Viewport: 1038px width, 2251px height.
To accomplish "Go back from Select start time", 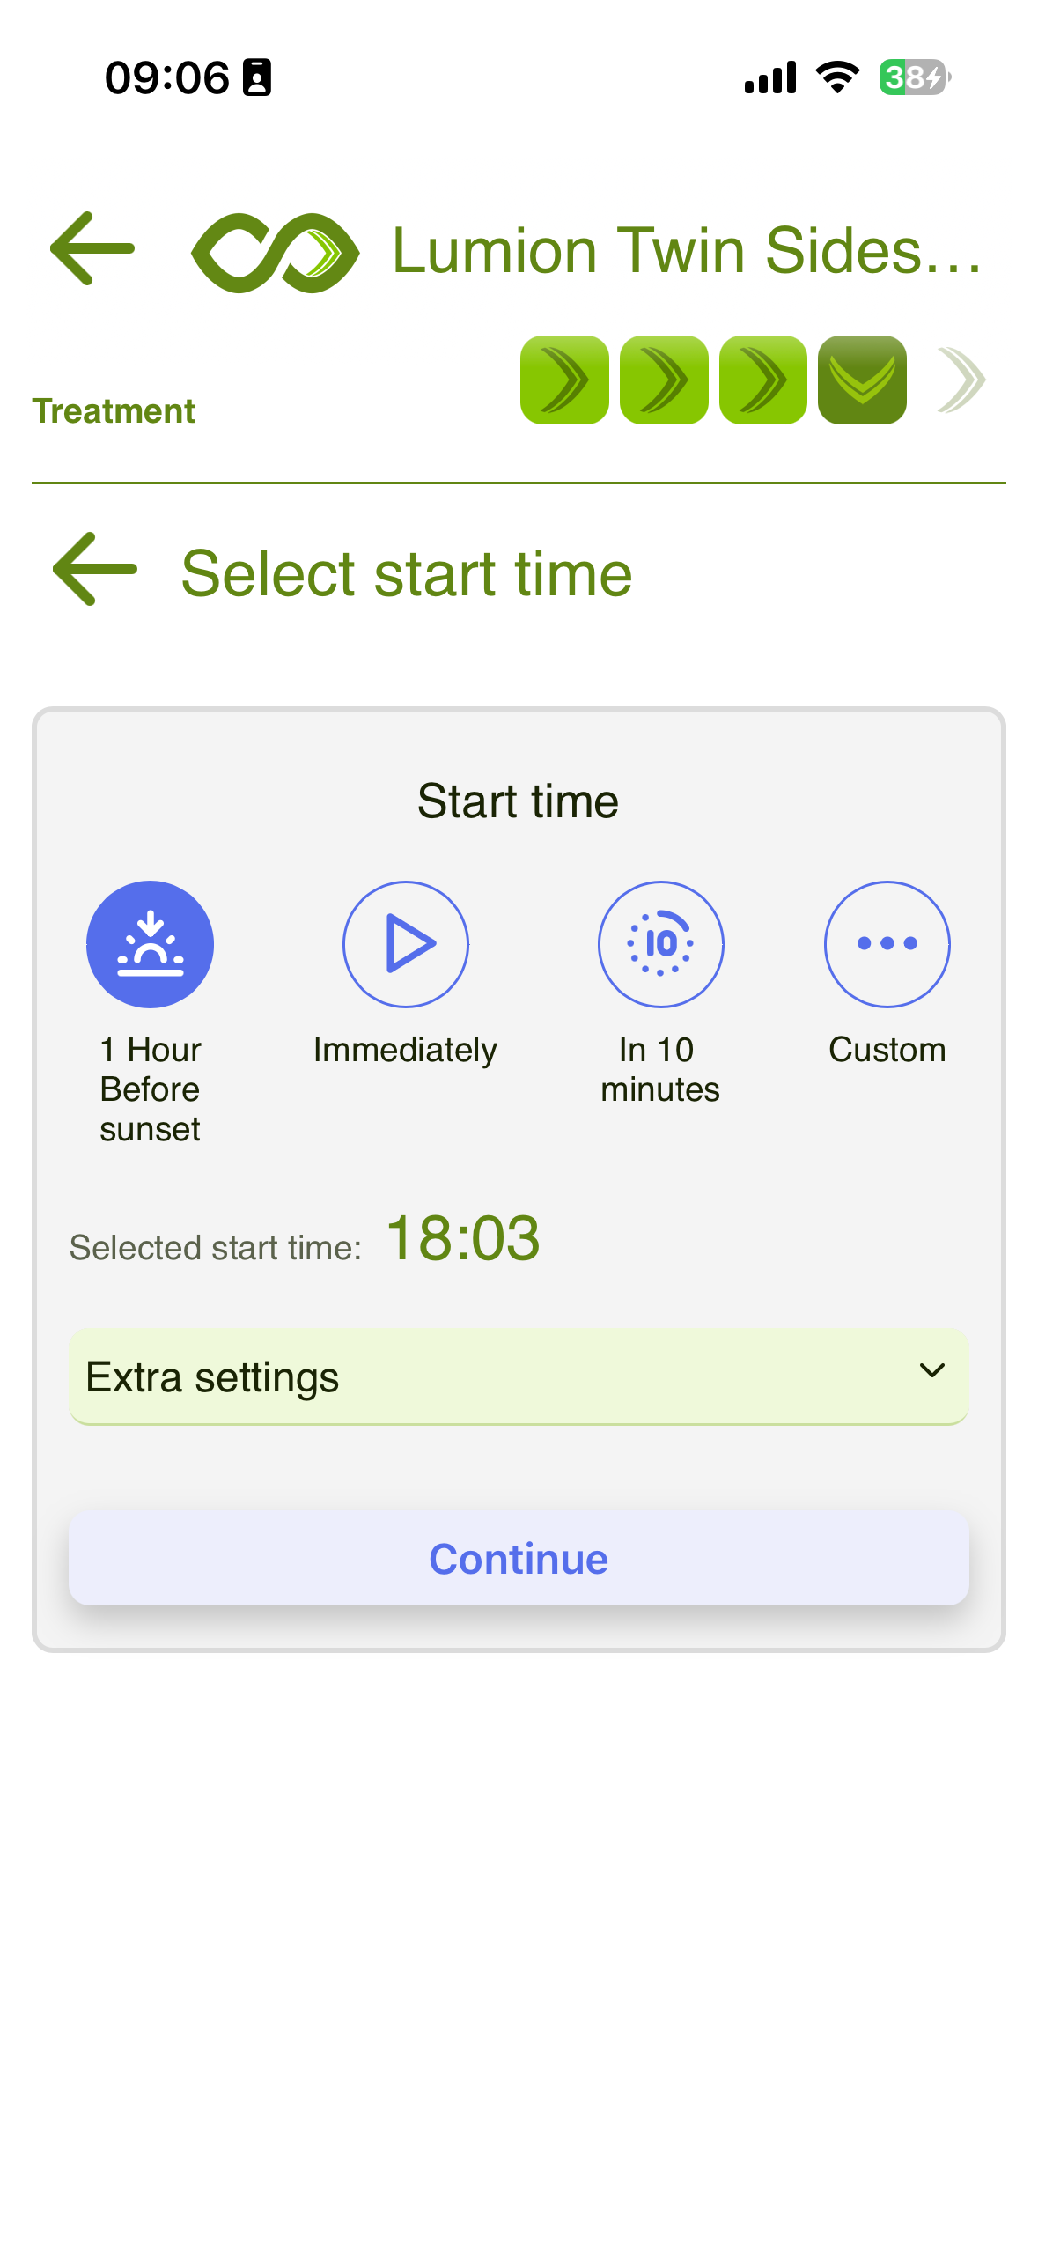I will (95, 569).
